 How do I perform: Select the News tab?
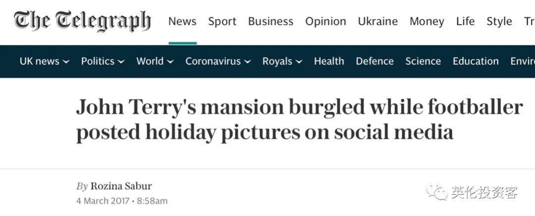point(182,21)
